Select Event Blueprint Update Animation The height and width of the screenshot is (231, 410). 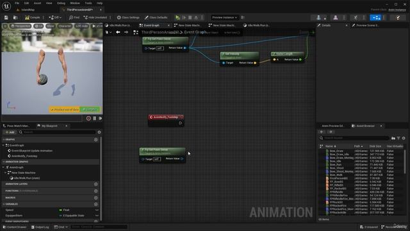32,151
